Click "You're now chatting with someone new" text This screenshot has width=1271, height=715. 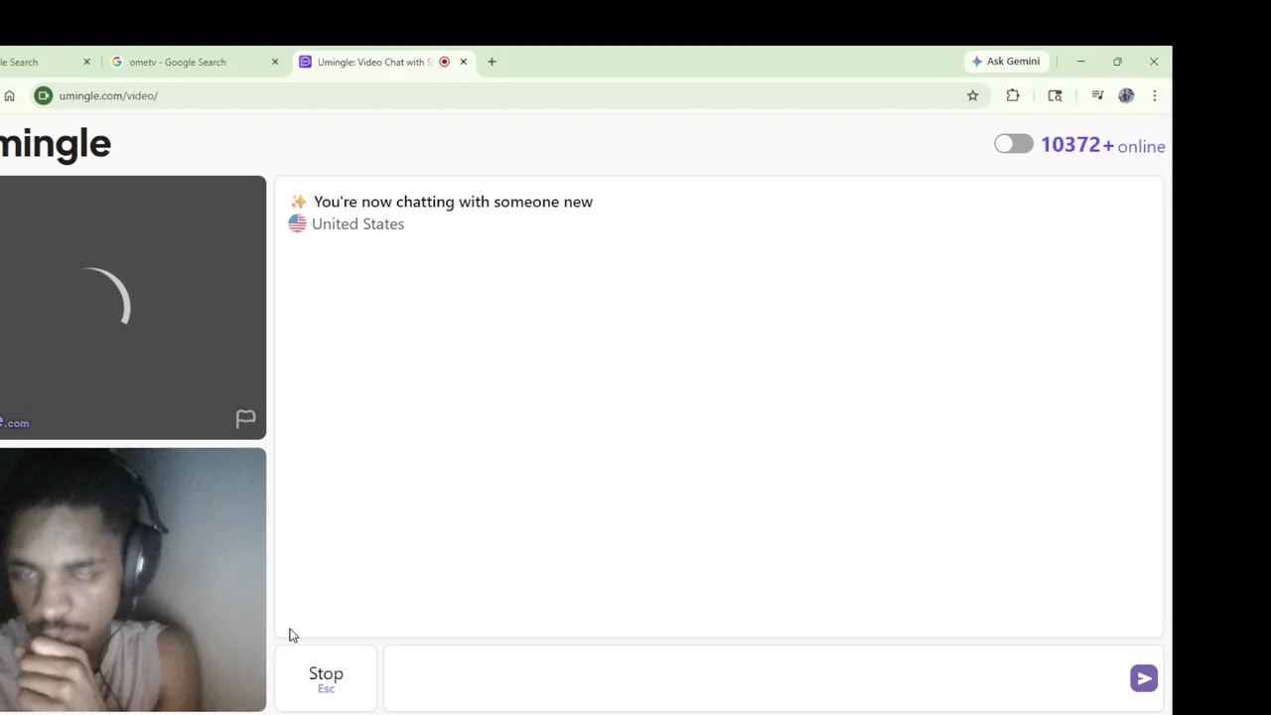coord(453,202)
